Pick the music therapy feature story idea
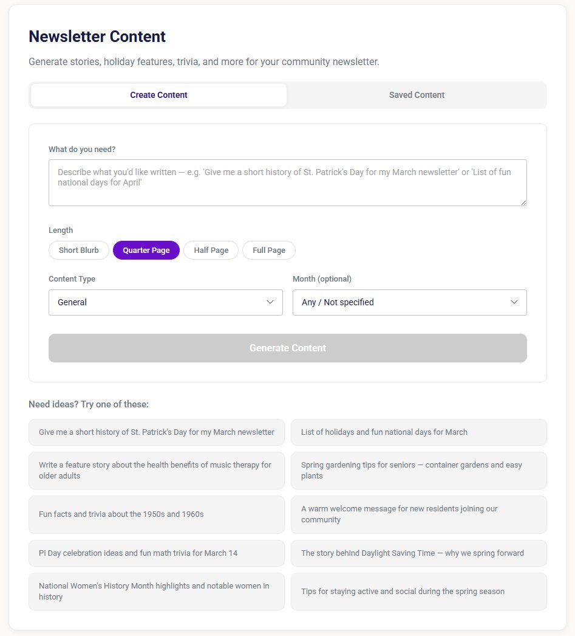This screenshot has width=575, height=636. pos(156,470)
